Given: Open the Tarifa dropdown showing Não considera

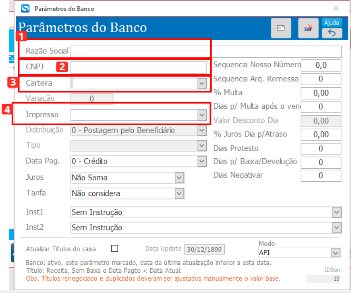Looking at the screenshot, I should 179,193.
